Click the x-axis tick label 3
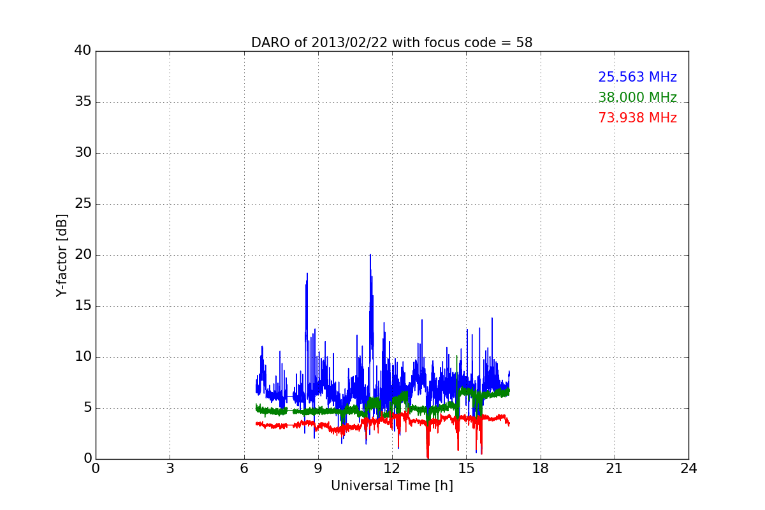 [x=170, y=469]
